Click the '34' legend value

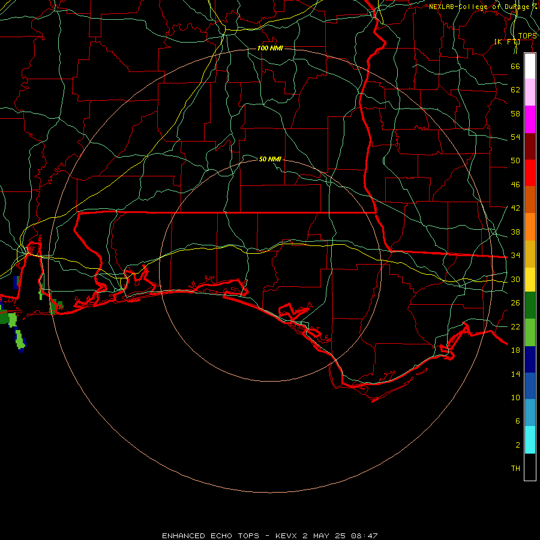(x=515, y=256)
